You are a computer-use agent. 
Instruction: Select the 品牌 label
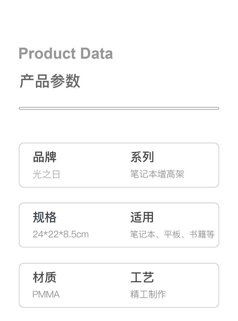coord(45,157)
